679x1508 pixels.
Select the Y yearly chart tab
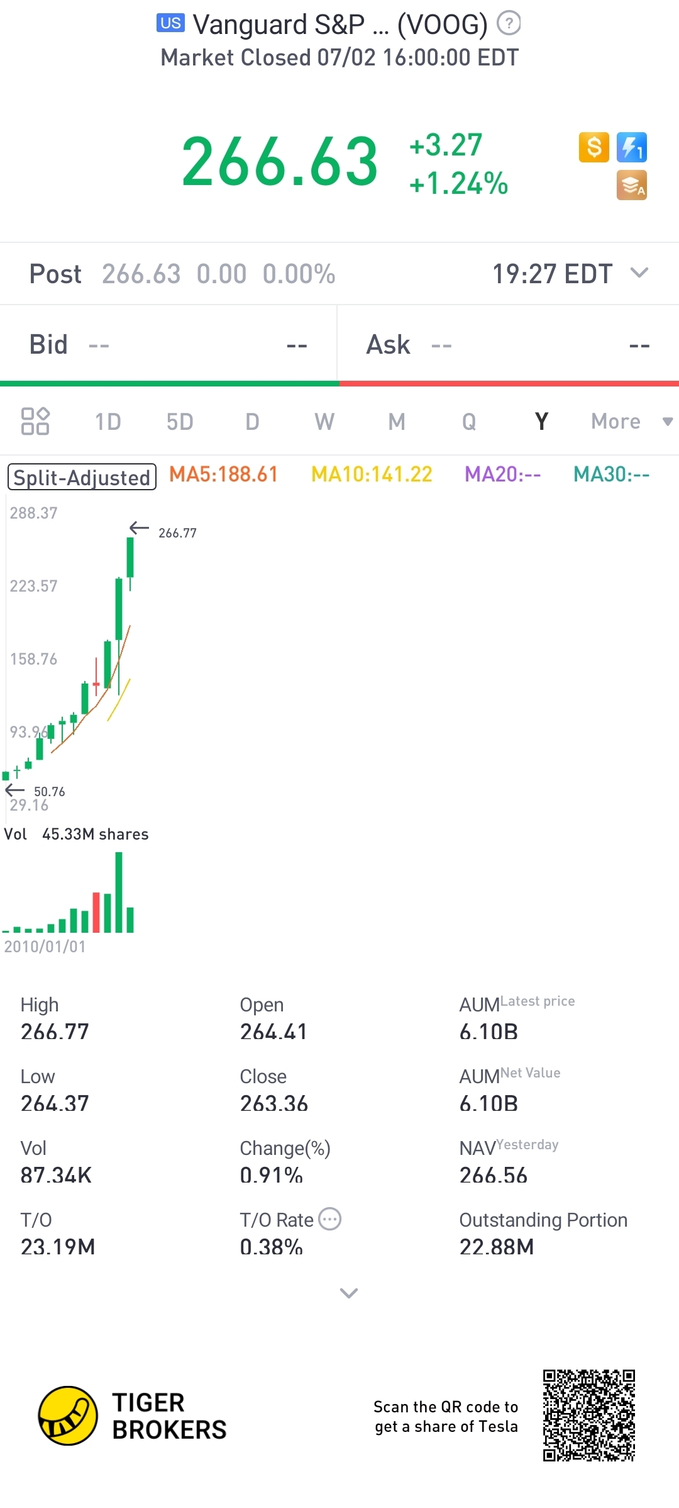541,421
